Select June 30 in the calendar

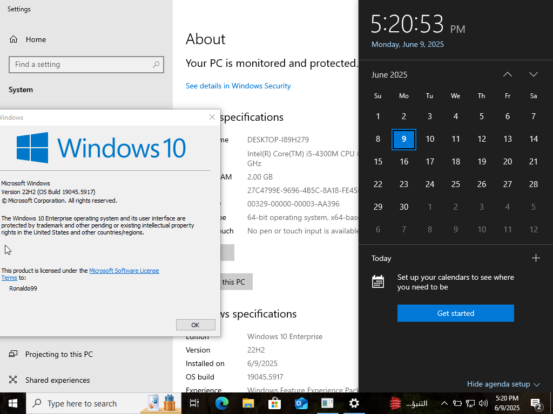404,206
